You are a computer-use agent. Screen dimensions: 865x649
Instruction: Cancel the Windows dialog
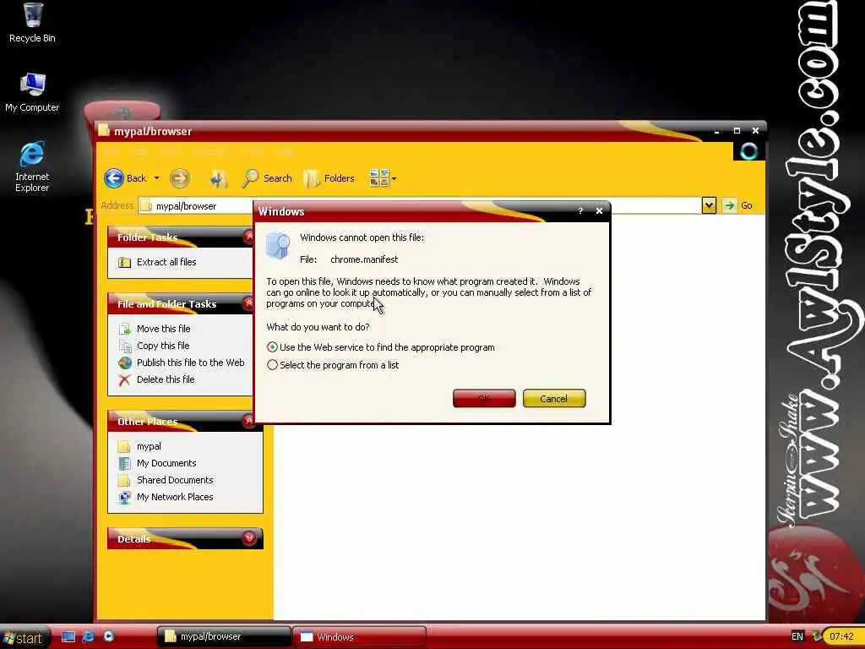point(554,399)
